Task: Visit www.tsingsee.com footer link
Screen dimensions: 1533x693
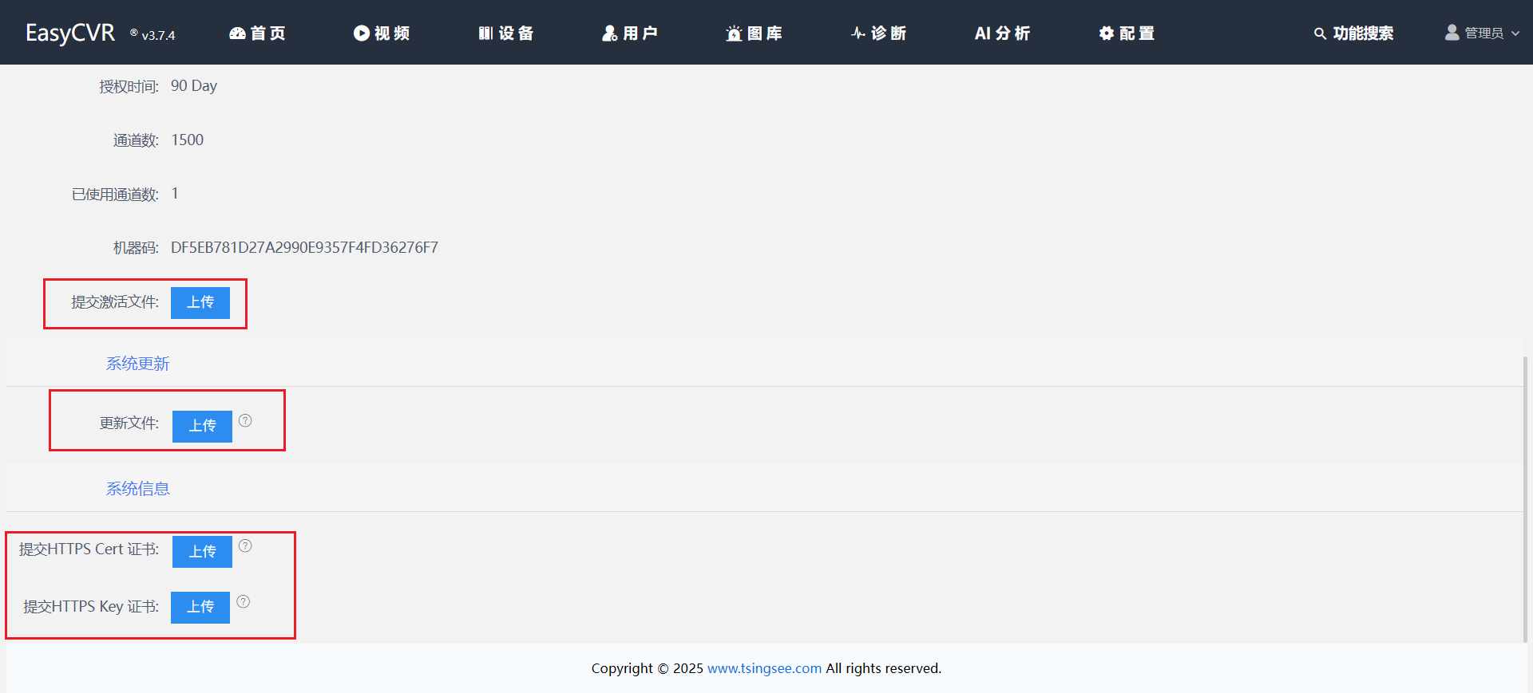Action: (x=764, y=668)
